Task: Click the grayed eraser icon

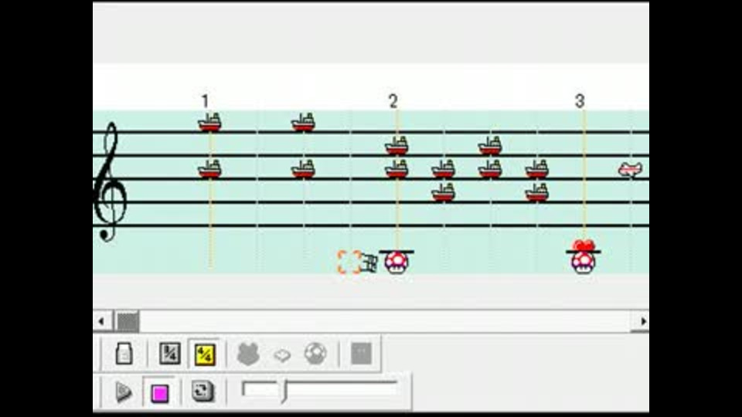Action: 282,354
